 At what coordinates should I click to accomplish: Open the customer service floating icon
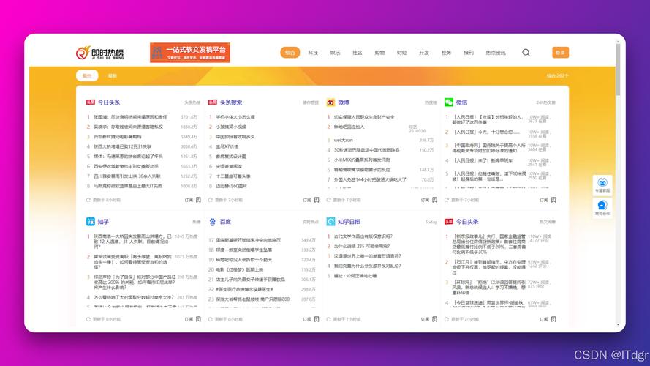(602, 183)
